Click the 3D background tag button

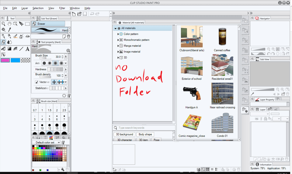point(124,134)
